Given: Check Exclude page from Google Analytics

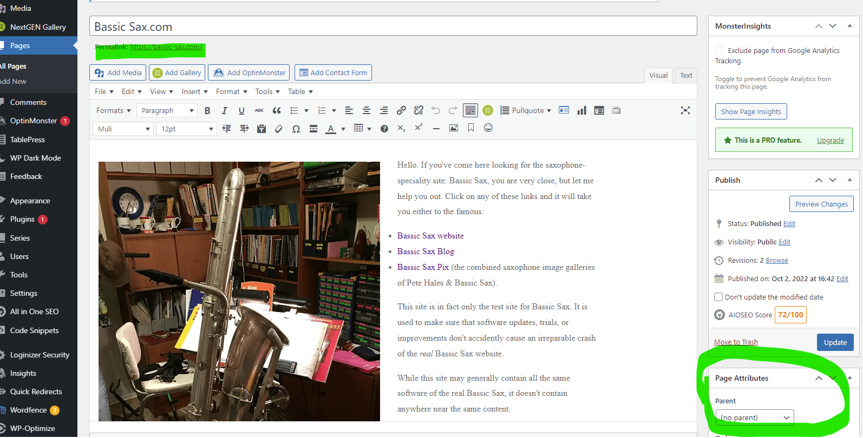Looking at the screenshot, I should pos(720,50).
